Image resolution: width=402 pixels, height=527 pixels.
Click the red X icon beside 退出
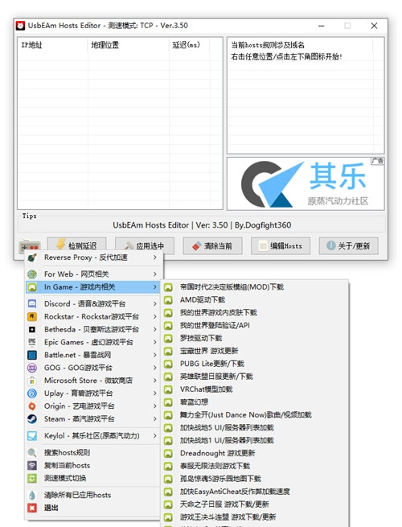(x=32, y=508)
